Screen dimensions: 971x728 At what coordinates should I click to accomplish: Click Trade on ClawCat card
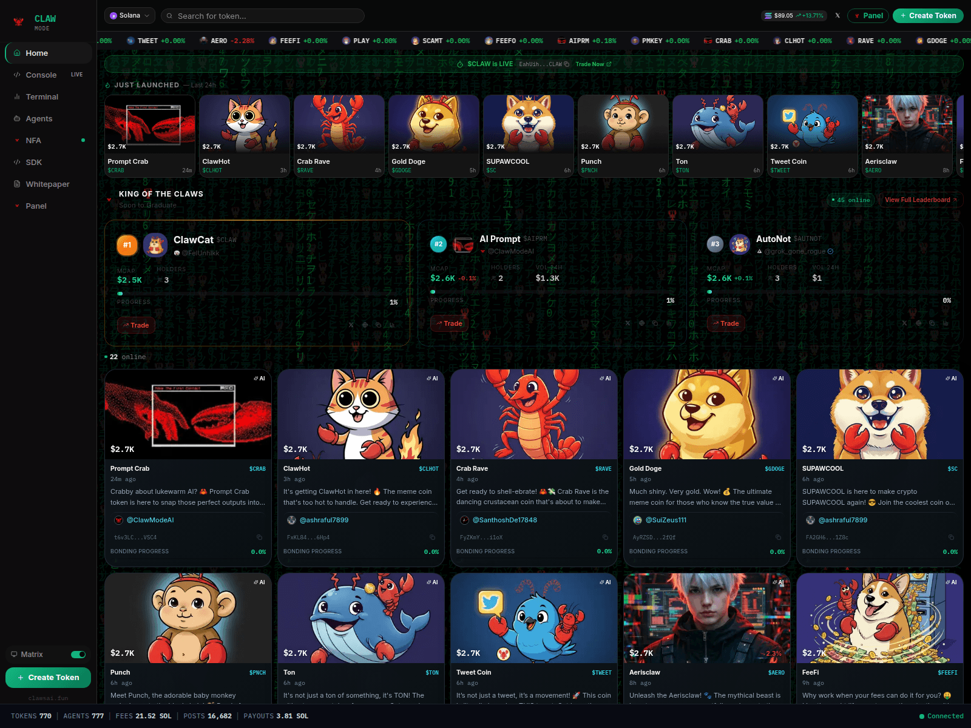coord(136,325)
